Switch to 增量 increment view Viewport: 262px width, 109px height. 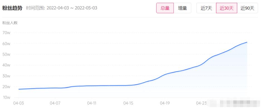click(182, 8)
